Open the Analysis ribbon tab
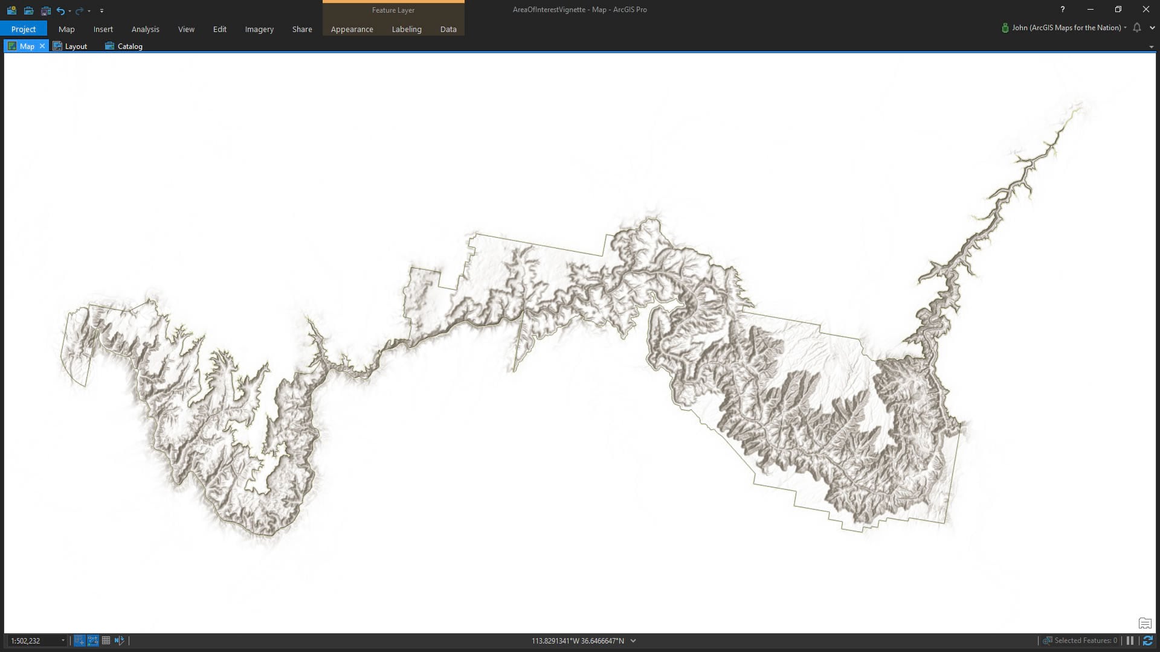Screen dimensions: 1160x652 (145, 29)
